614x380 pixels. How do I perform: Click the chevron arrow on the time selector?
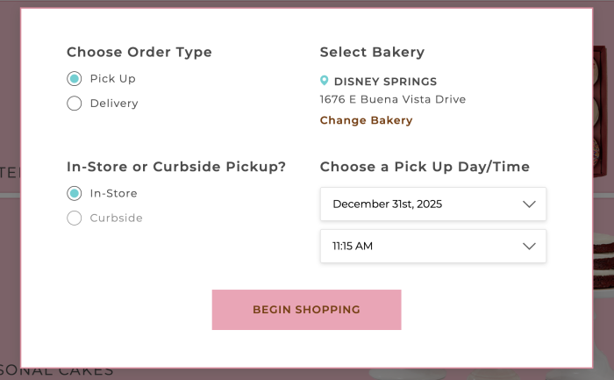click(529, 247)
